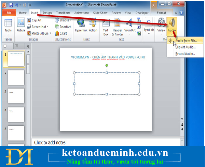Select slide 3 thumbnail
Viewport: 205px width, 167px height.
point(16,96)
